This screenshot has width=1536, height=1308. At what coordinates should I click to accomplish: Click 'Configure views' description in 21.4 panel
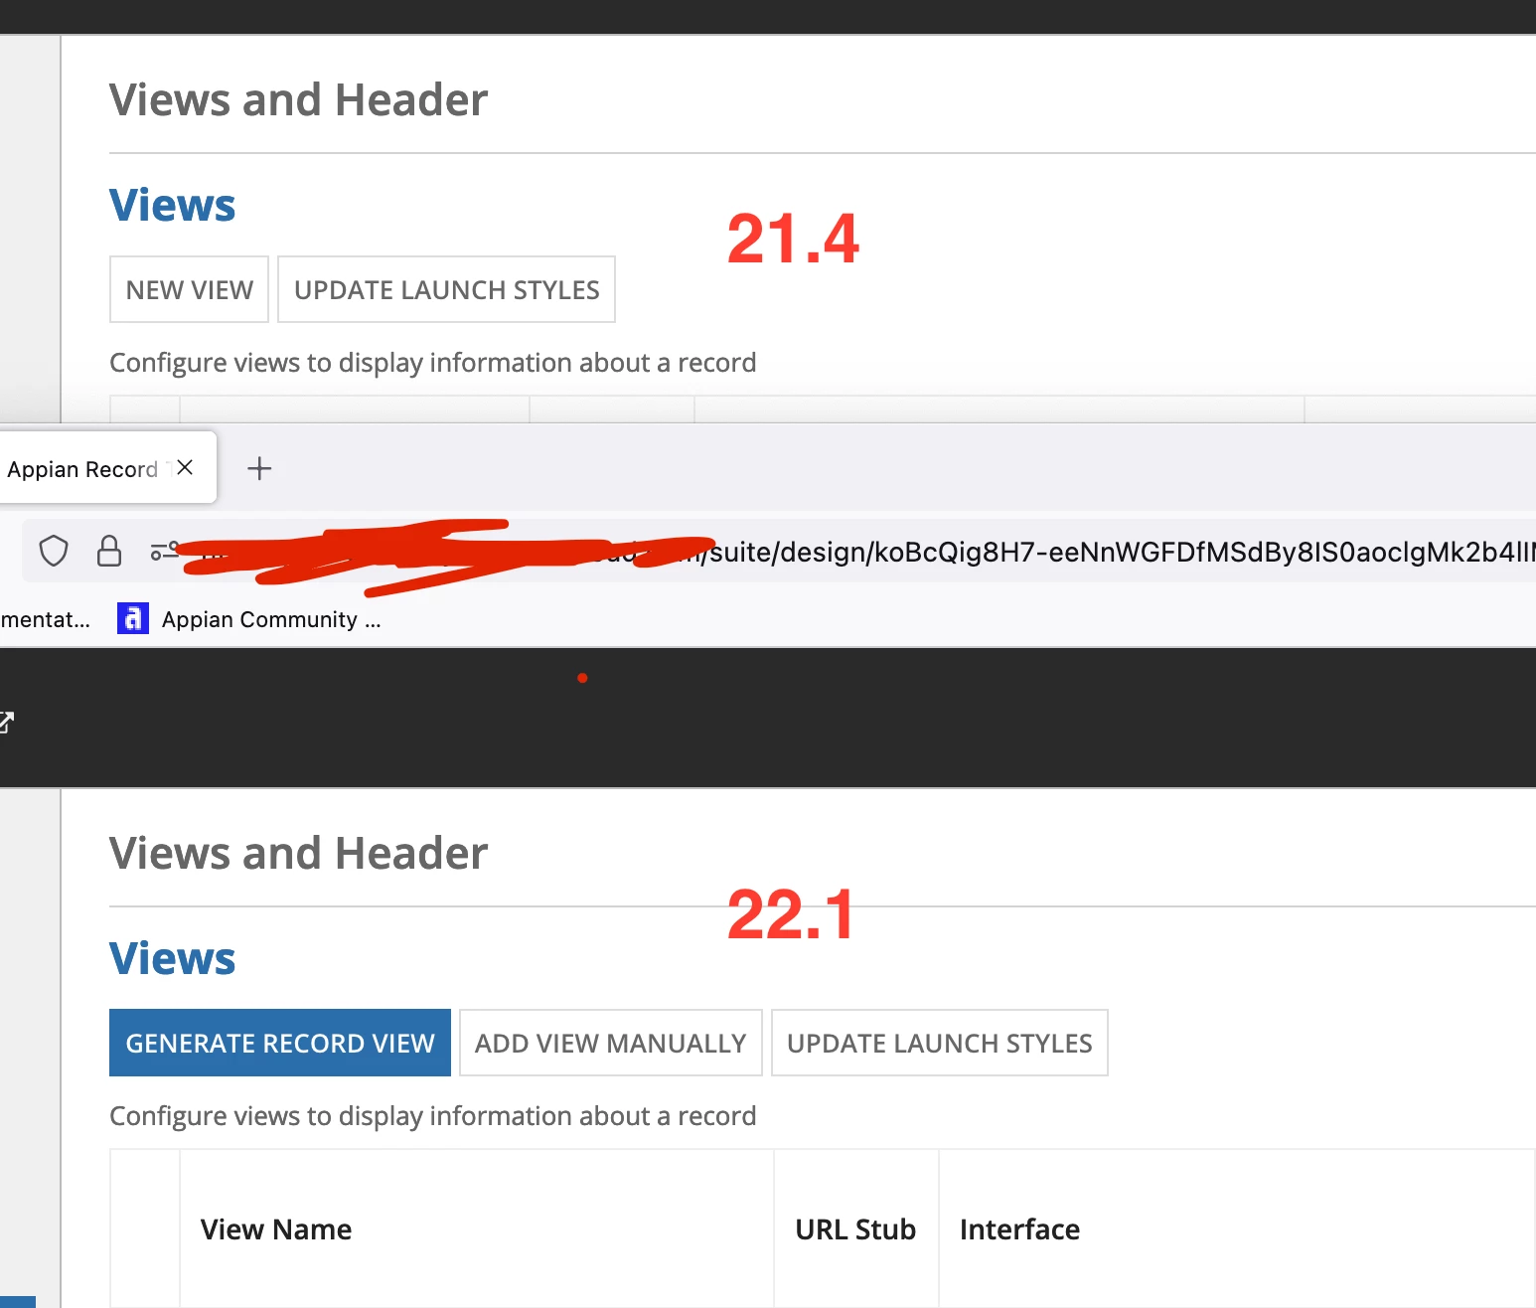click(x=433, y=363)
